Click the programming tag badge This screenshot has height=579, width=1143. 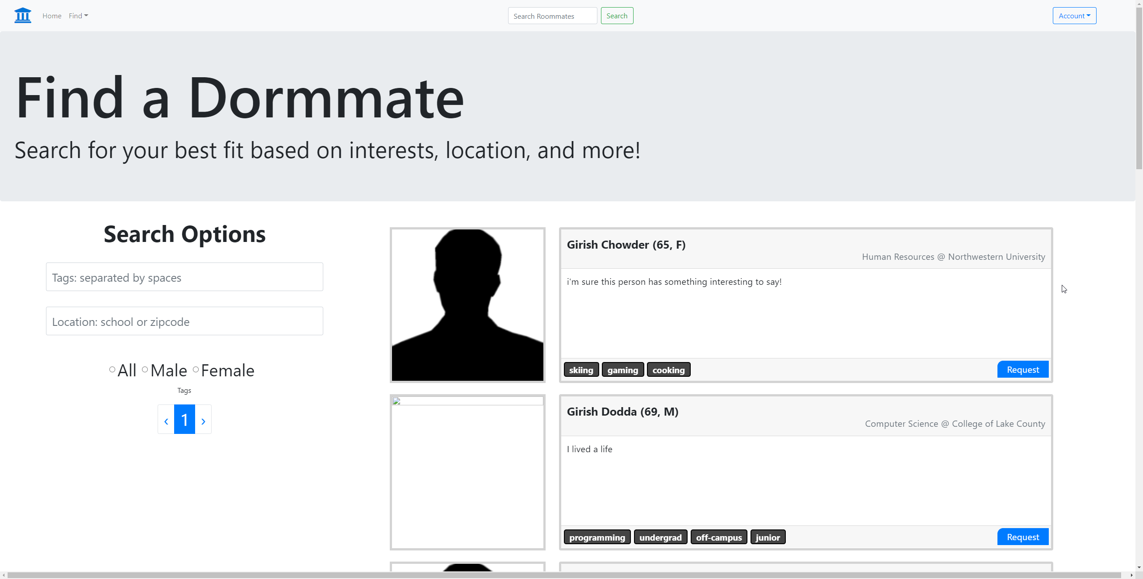(x=597, y=537)
